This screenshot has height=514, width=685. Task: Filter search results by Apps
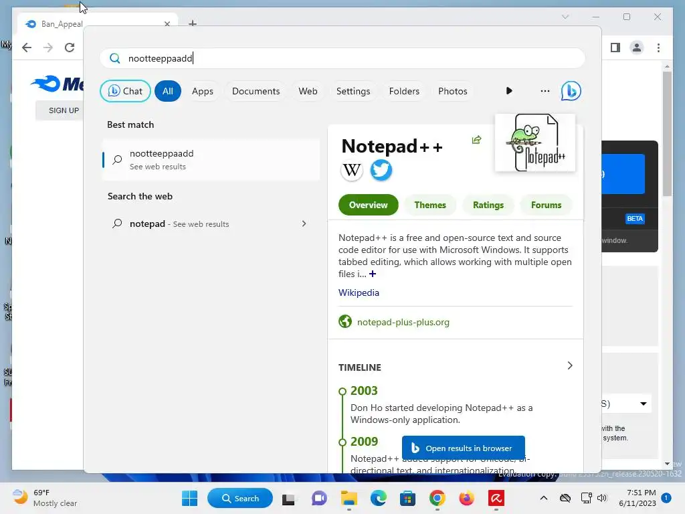click(202, 91)
